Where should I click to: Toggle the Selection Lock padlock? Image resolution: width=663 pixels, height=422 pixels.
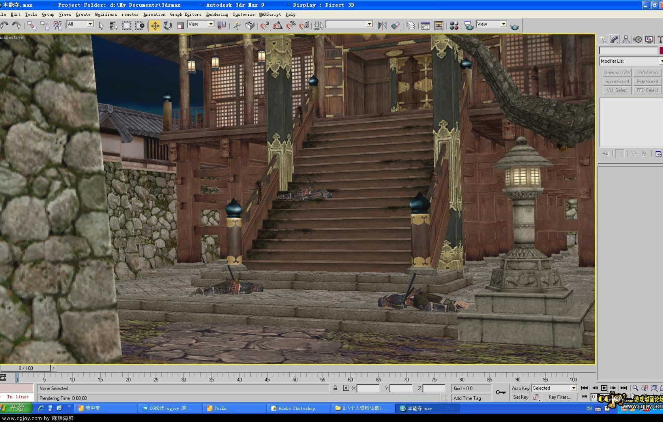click(335, 388)
